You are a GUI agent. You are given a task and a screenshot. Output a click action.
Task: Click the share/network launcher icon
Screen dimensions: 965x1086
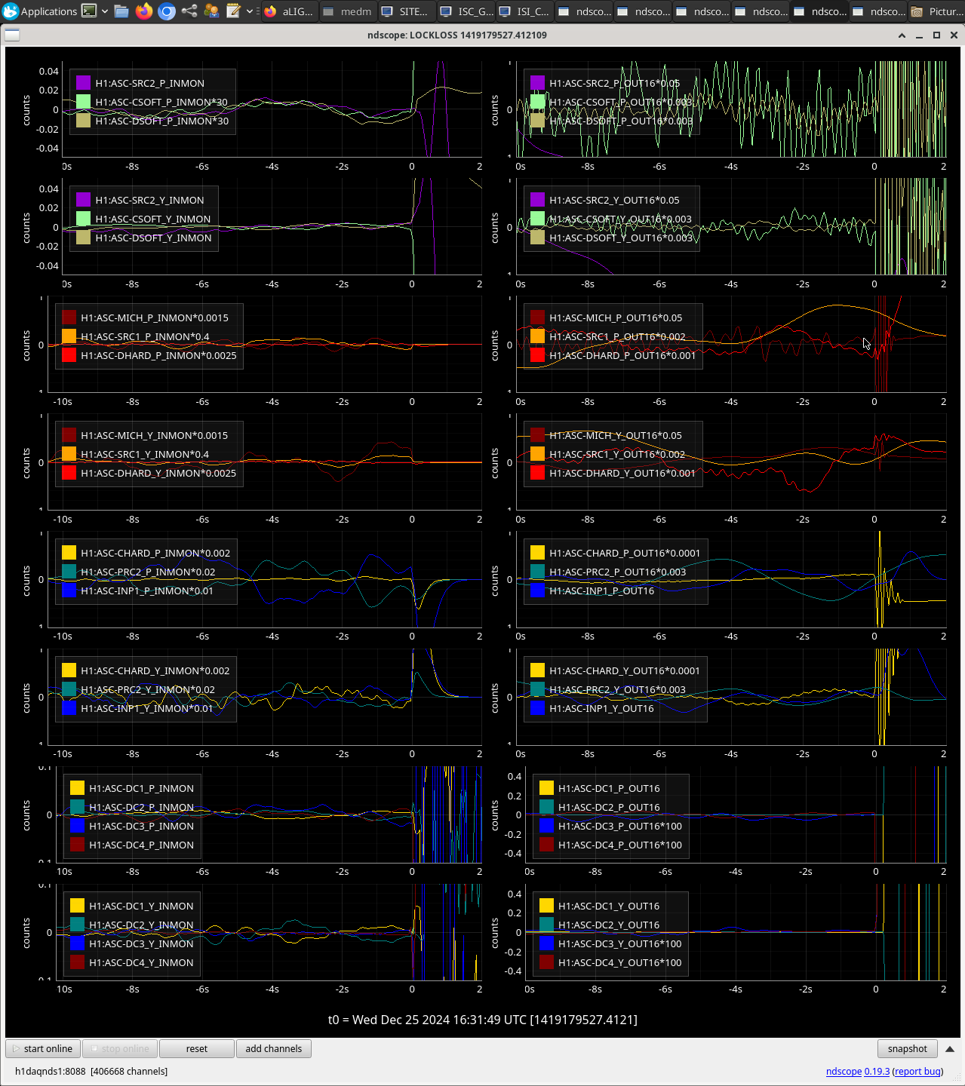click(x=189, y=11)
